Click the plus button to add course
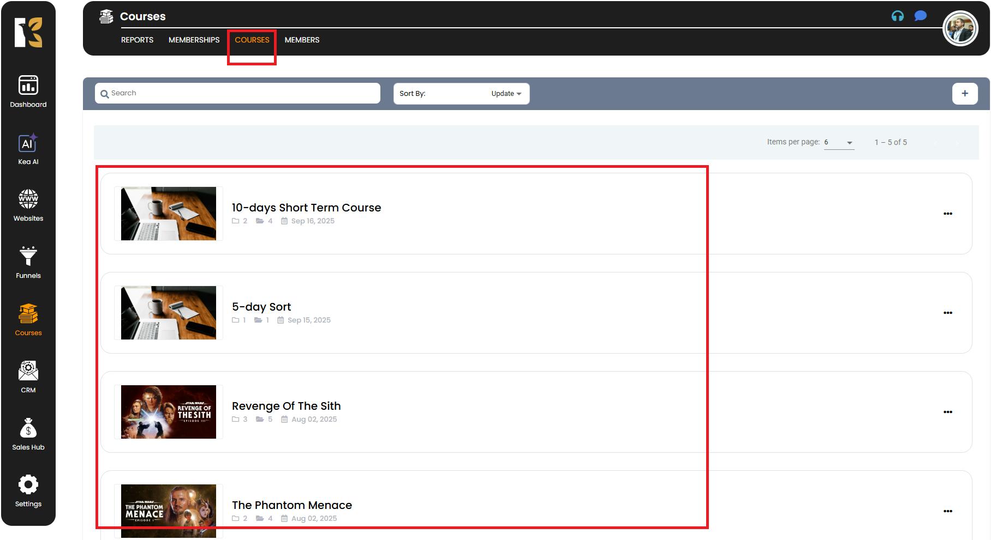991x540 pixels. pyautogui.click(x=964, y=94)
